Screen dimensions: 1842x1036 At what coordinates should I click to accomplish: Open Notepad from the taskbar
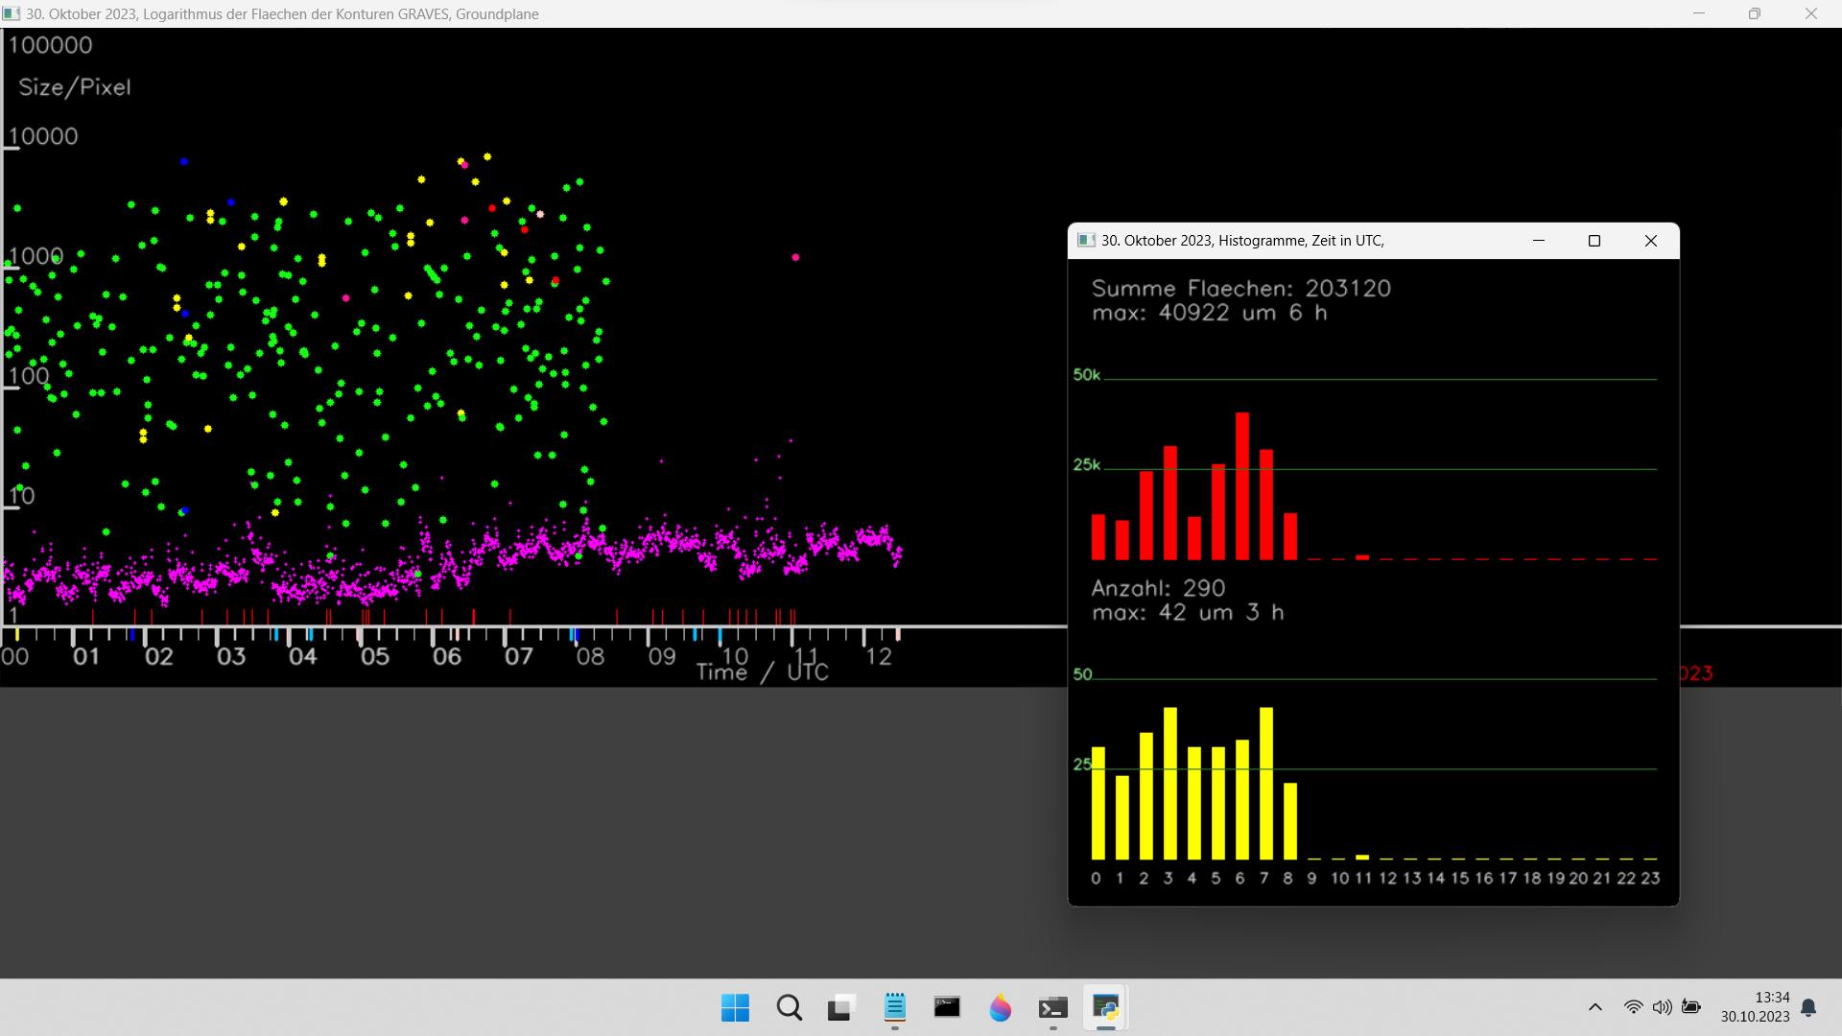coord(894,1007)
